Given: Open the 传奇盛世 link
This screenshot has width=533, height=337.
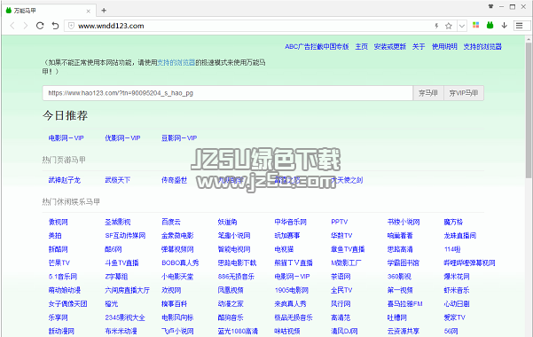Looking at the screenshot, I should 174,180.
